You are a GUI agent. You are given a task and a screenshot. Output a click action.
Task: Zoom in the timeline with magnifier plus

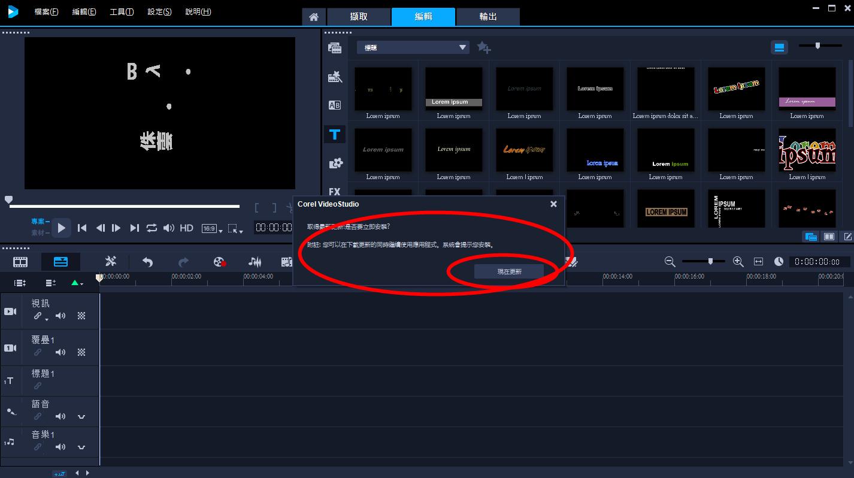738,262
